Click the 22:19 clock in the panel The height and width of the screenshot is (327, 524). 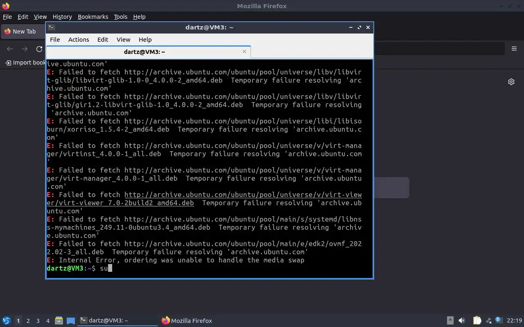pos(514,320)
